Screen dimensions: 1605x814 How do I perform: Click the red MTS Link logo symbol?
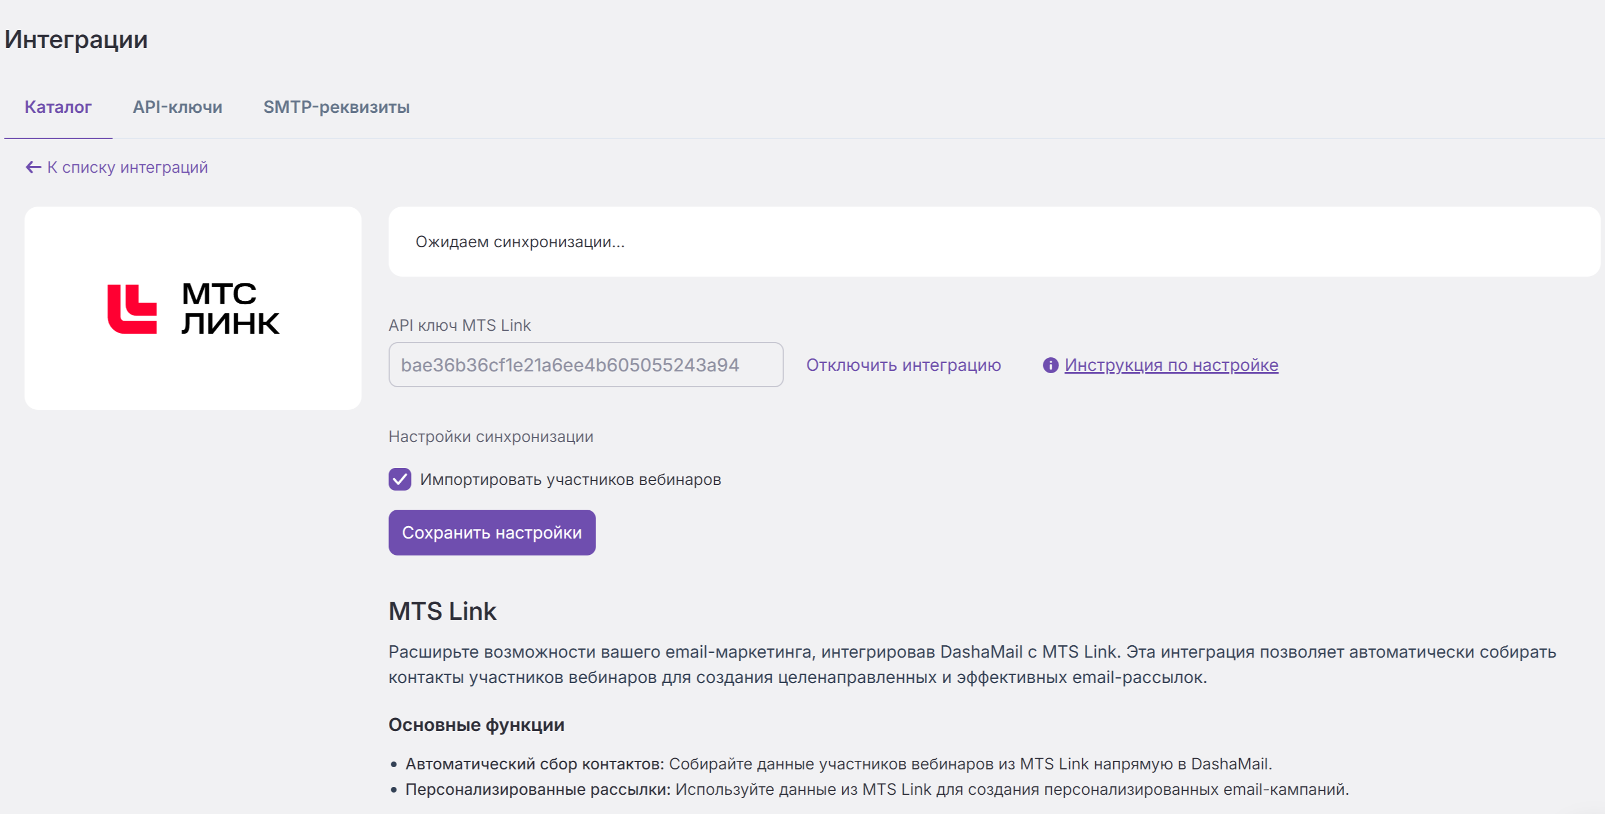132,309
